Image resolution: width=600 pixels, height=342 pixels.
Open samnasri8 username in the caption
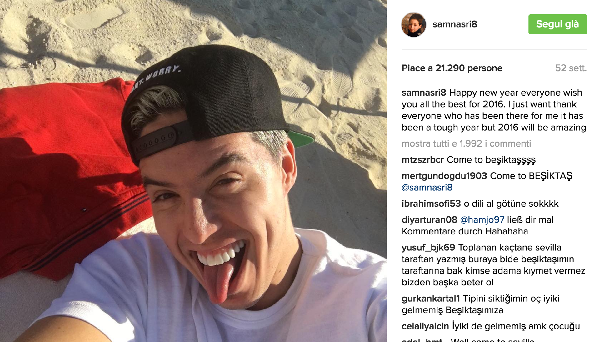(x=424, y=93)
